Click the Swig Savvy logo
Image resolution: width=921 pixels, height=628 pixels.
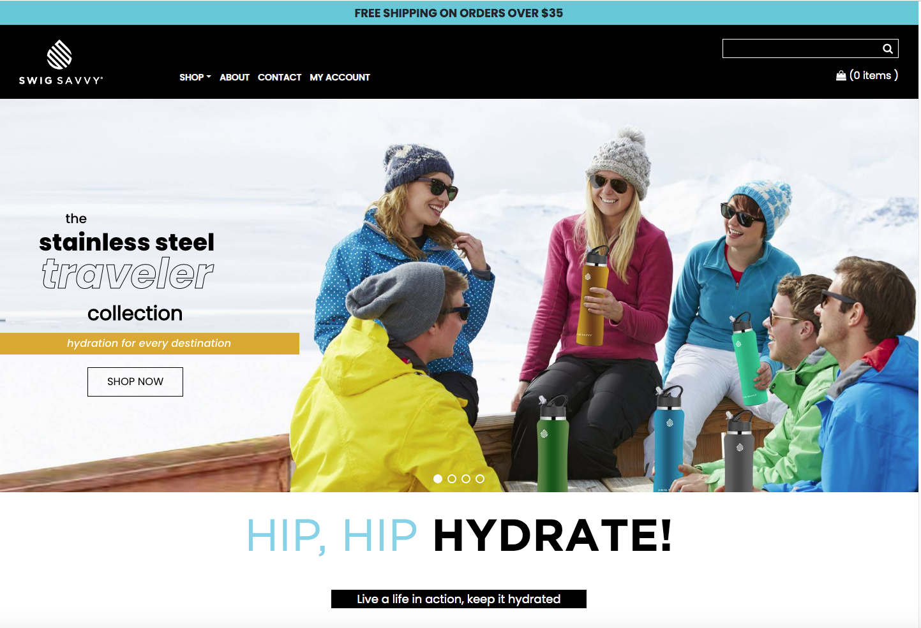tap(61, 62)
